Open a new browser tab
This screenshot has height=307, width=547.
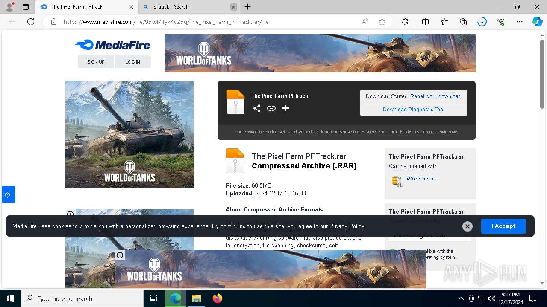point(247,7)
